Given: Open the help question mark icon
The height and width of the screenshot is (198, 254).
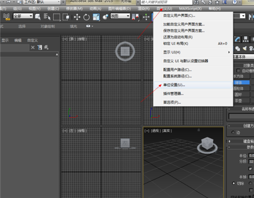Looking at the screenshot, I should point(235,2).
